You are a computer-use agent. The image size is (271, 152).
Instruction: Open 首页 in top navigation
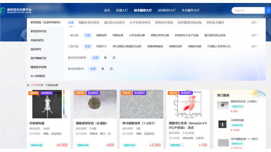click(x=107, y=10)
